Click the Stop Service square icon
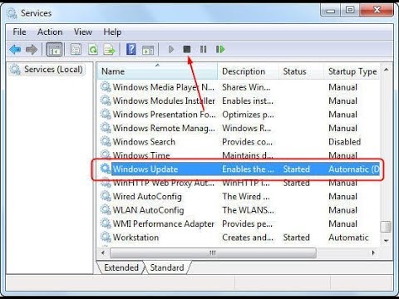Screen dimensions: 399x299 (x=187, y=49)
